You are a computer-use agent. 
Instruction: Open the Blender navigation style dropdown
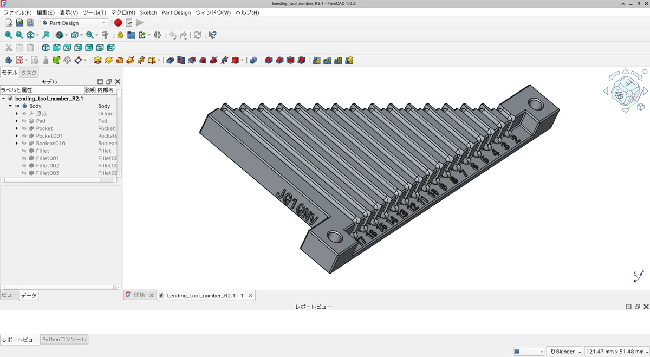click(x=564, y=352)
